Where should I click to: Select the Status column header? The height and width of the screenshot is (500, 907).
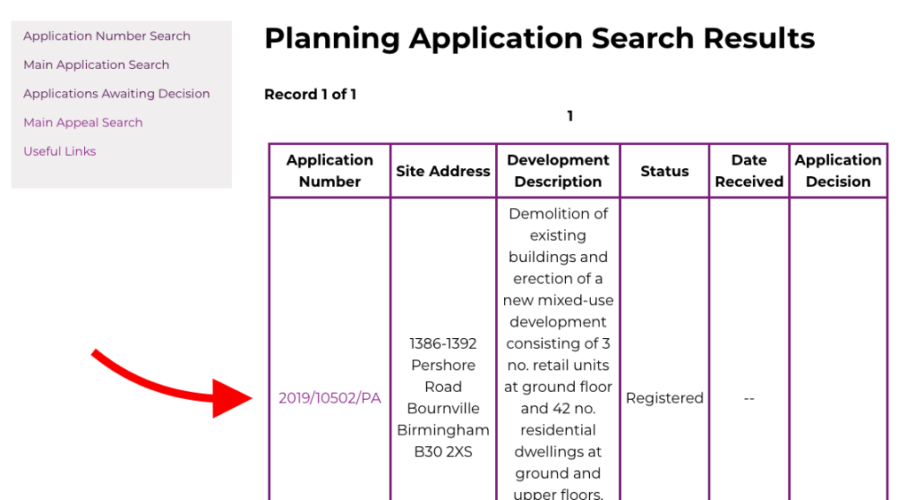pos(664,171)
